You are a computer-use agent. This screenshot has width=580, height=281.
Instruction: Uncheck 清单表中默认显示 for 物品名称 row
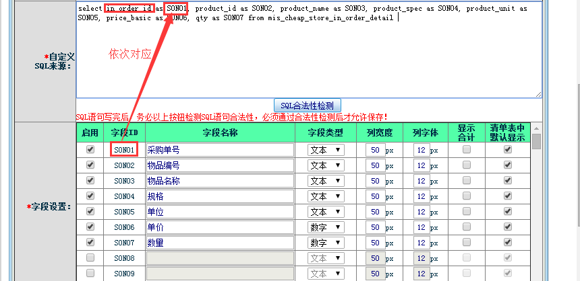(508, 181)
